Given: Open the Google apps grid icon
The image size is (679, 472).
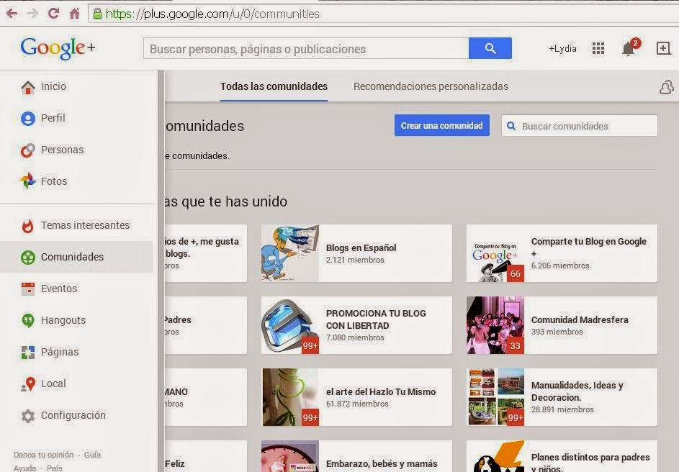Looking at the screenshot, I should [x=598, y=48].
